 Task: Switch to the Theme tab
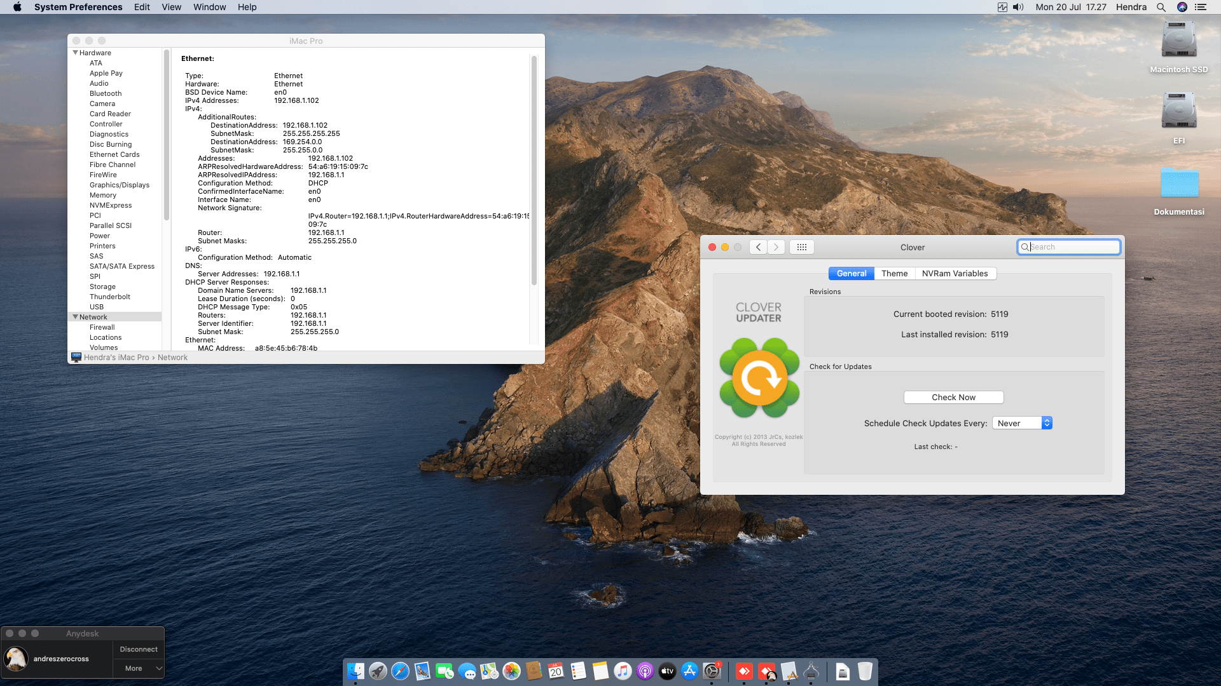pyautogui.click(x=894, y=273)
